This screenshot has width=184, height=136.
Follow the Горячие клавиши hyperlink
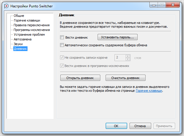point(149,91)
